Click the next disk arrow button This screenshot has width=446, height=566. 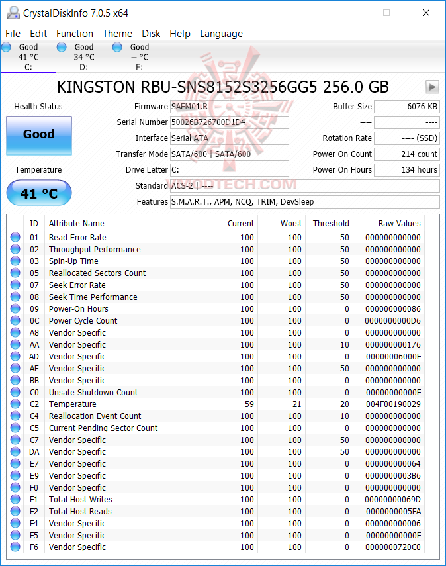432,87
